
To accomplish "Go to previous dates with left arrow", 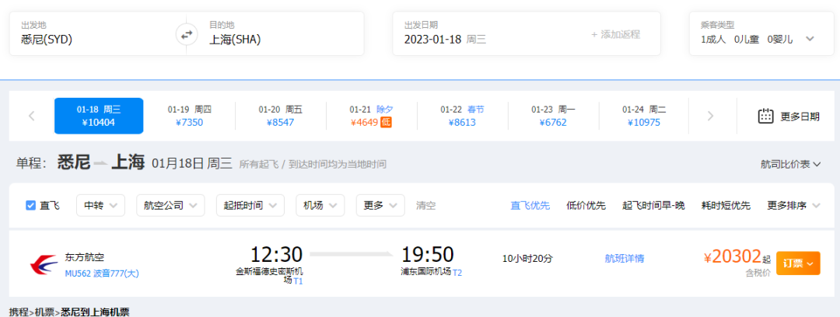I will click(x=32, y=116).
